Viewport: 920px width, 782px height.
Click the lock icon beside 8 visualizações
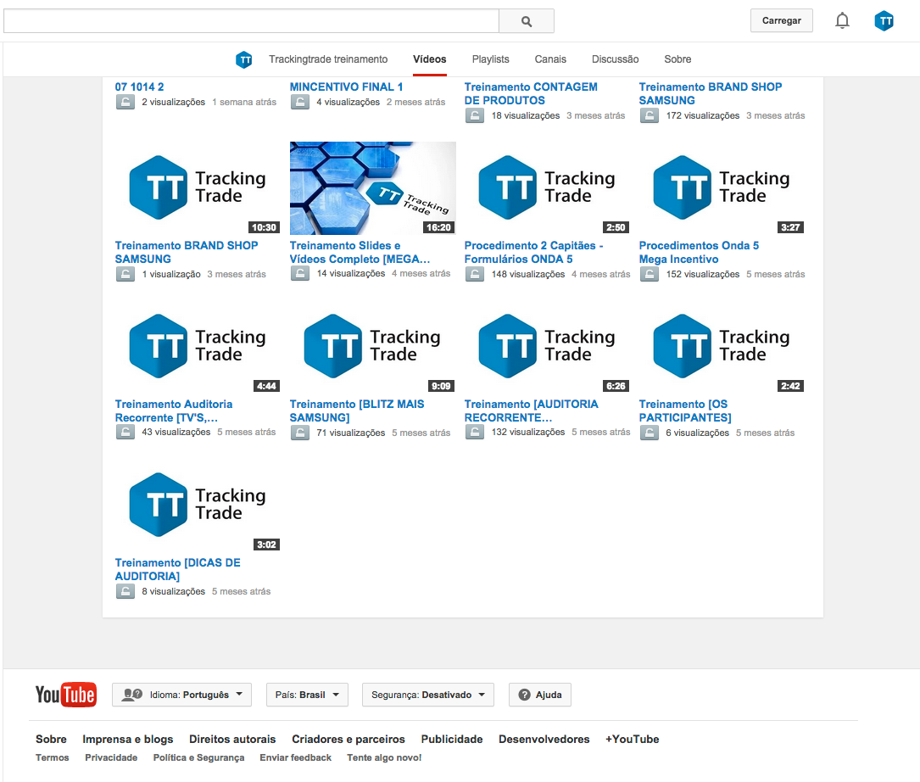coord(125,591)
